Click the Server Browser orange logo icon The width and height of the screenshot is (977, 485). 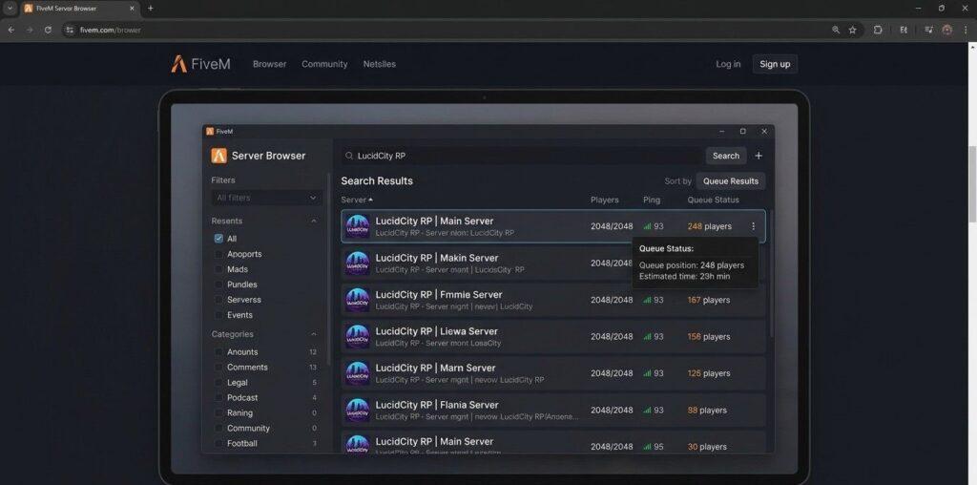coord(218,156)
